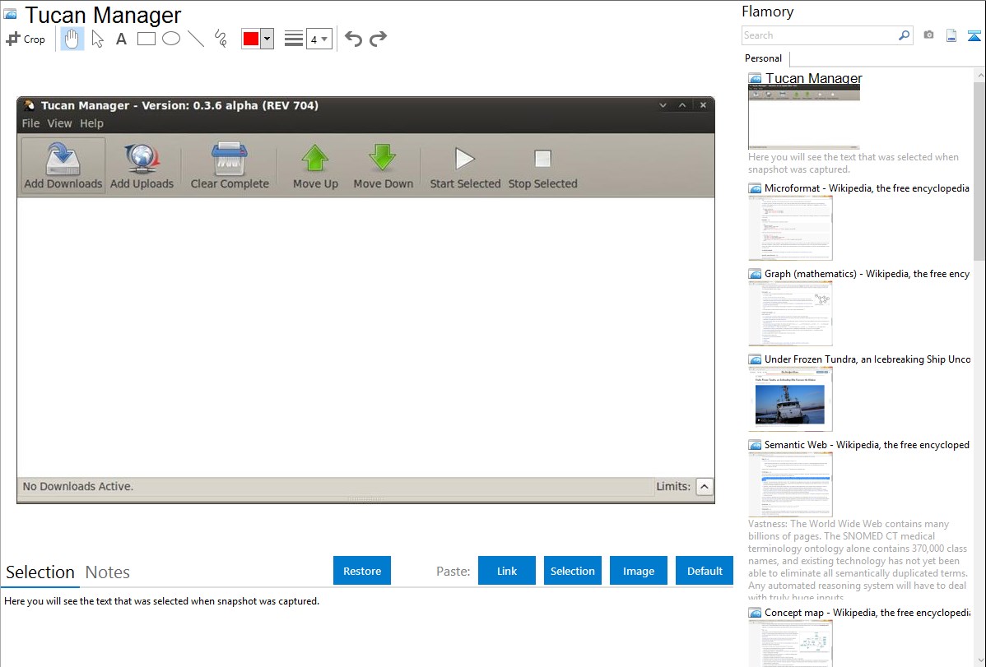The height and width of the screenshot is (667, 986).
Task: Activate the hand pan tool
Action: click(72, 39)
